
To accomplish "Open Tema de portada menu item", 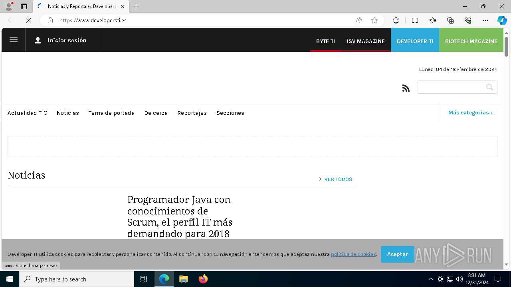I will [x=111, y=113].
